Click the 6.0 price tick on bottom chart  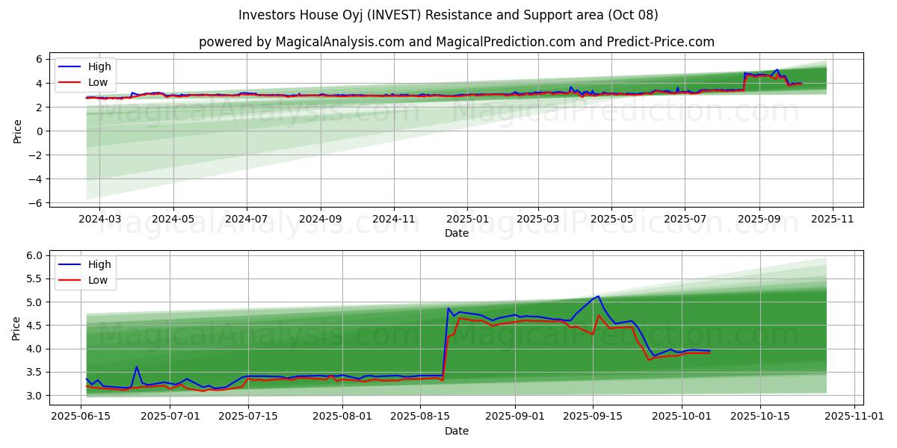coord(34,255)
